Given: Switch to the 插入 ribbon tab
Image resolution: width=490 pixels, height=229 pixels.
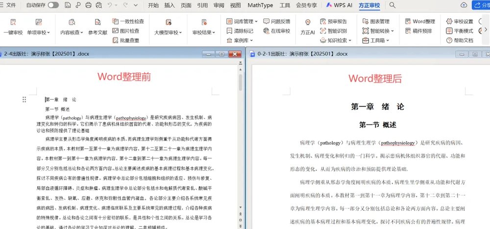Looking at the screenshot, I should point(170,5).
